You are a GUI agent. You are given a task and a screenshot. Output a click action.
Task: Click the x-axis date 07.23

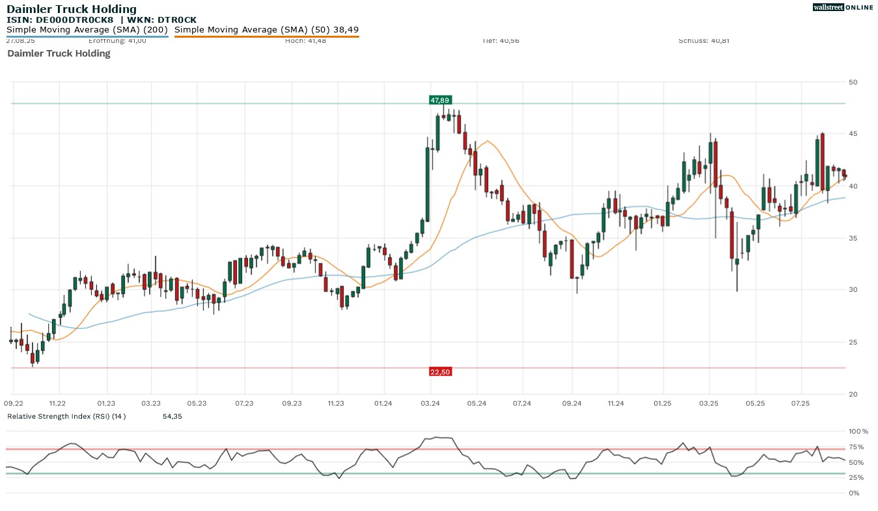pyautogui.click(x=244, y=403)
